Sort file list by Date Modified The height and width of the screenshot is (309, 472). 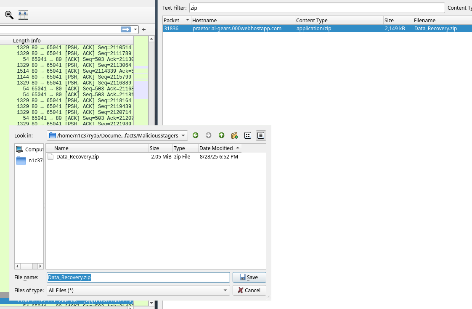pos(216,148)
